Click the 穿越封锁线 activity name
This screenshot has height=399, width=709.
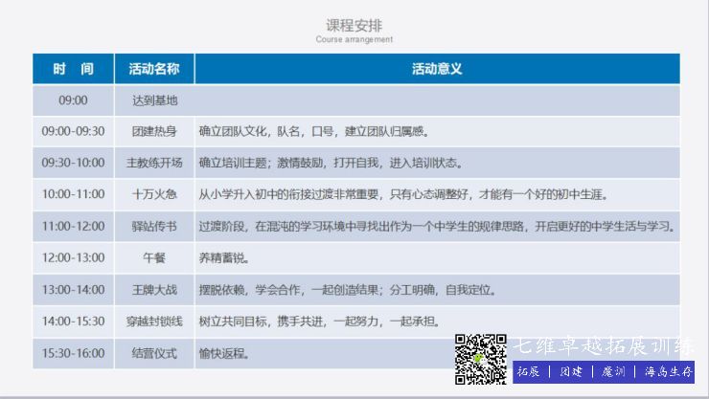[153, 321]
